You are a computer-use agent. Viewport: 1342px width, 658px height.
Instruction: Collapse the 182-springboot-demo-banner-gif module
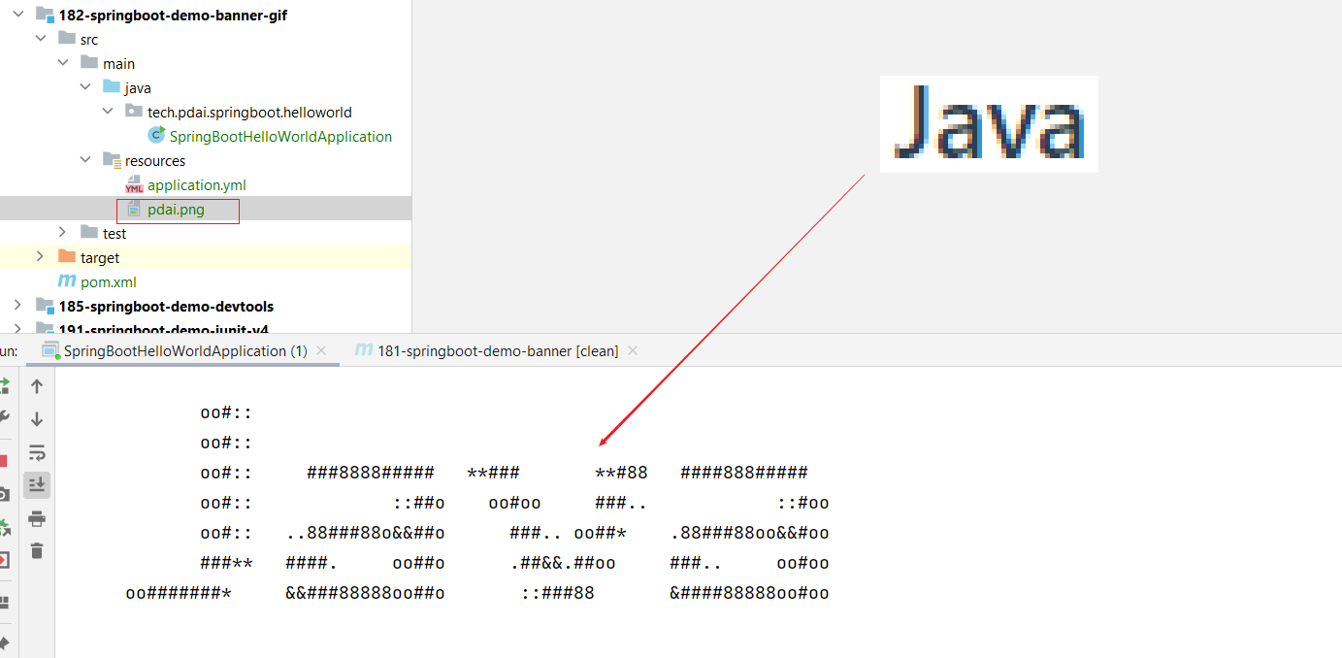click(x=18, y=15)
